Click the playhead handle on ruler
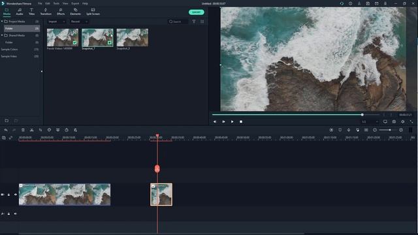 [157, 136]
